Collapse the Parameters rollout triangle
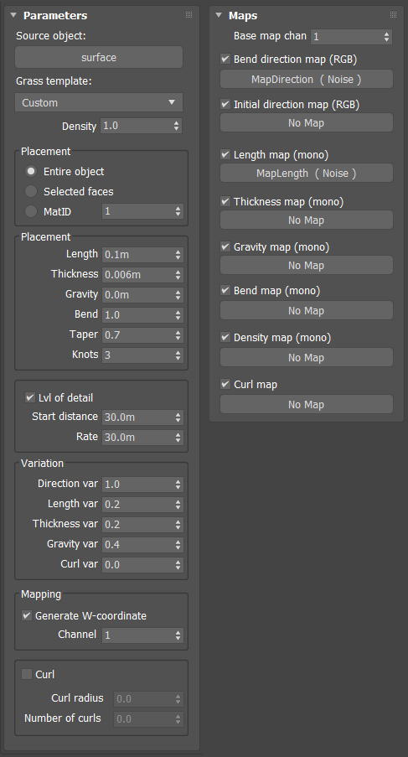This screenshot has width=408, height=757. (x=13, y=15)
